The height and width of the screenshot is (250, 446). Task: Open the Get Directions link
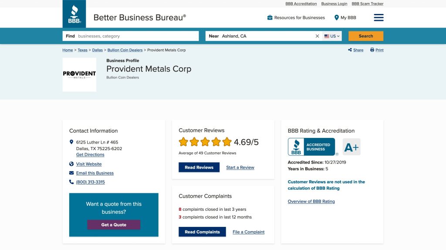click(90, 155)
